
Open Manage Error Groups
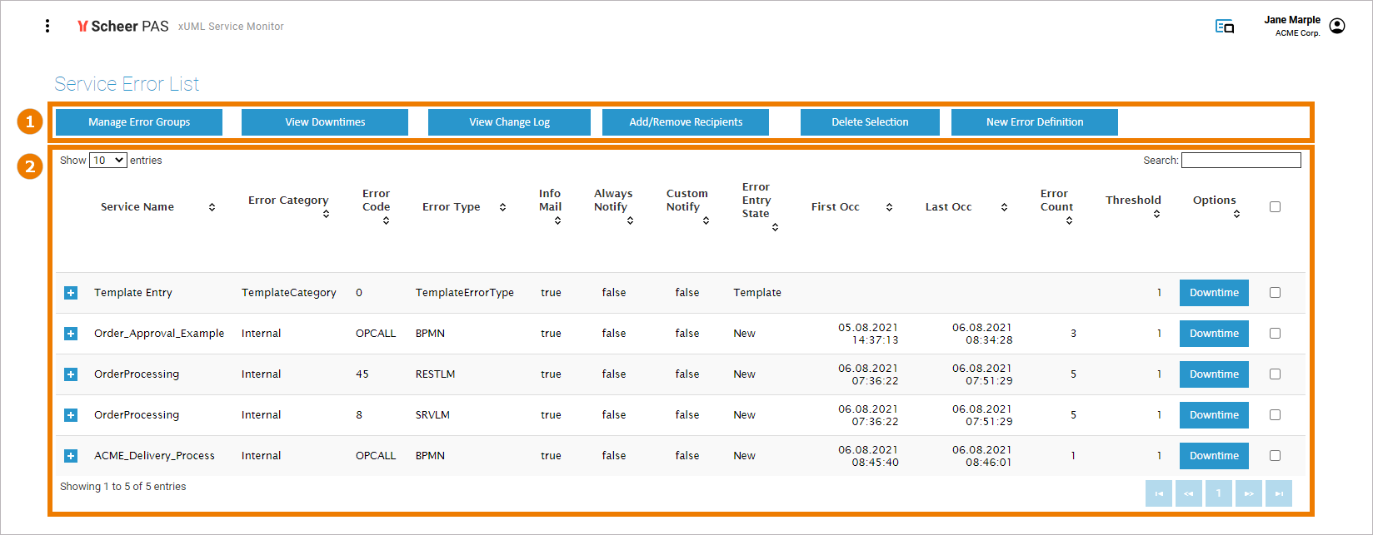139,122
